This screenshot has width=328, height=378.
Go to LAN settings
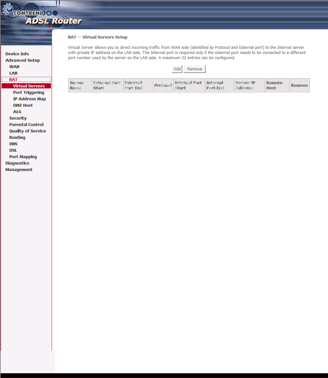[x=13, y=73]
